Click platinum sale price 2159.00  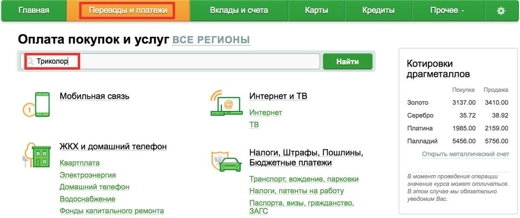click(497, 128)
